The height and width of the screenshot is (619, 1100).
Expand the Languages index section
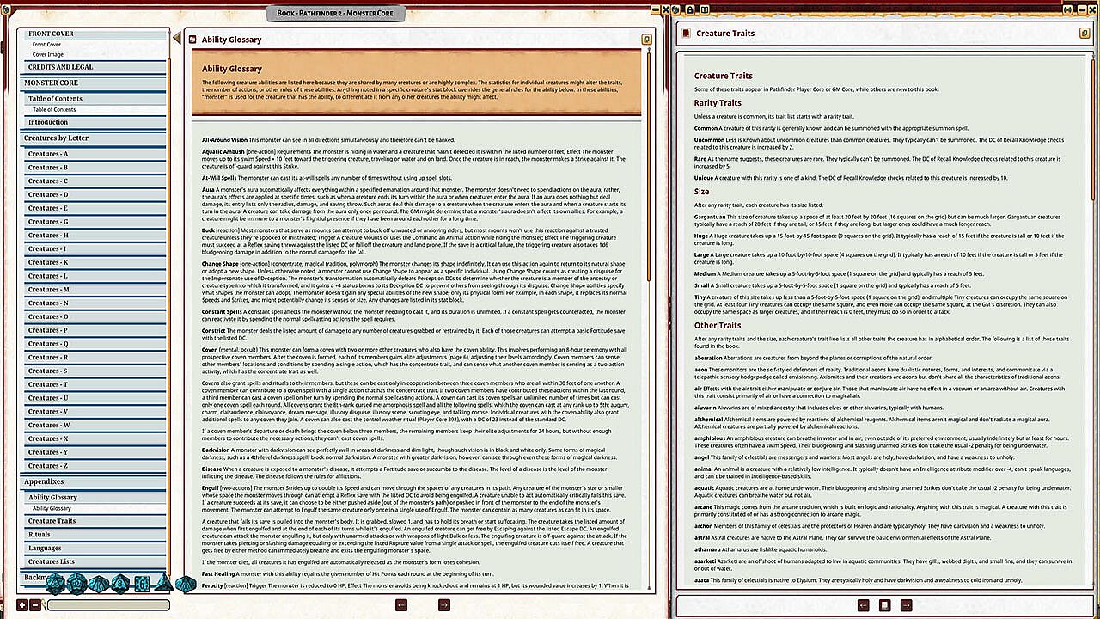click(x=94, y=549)
